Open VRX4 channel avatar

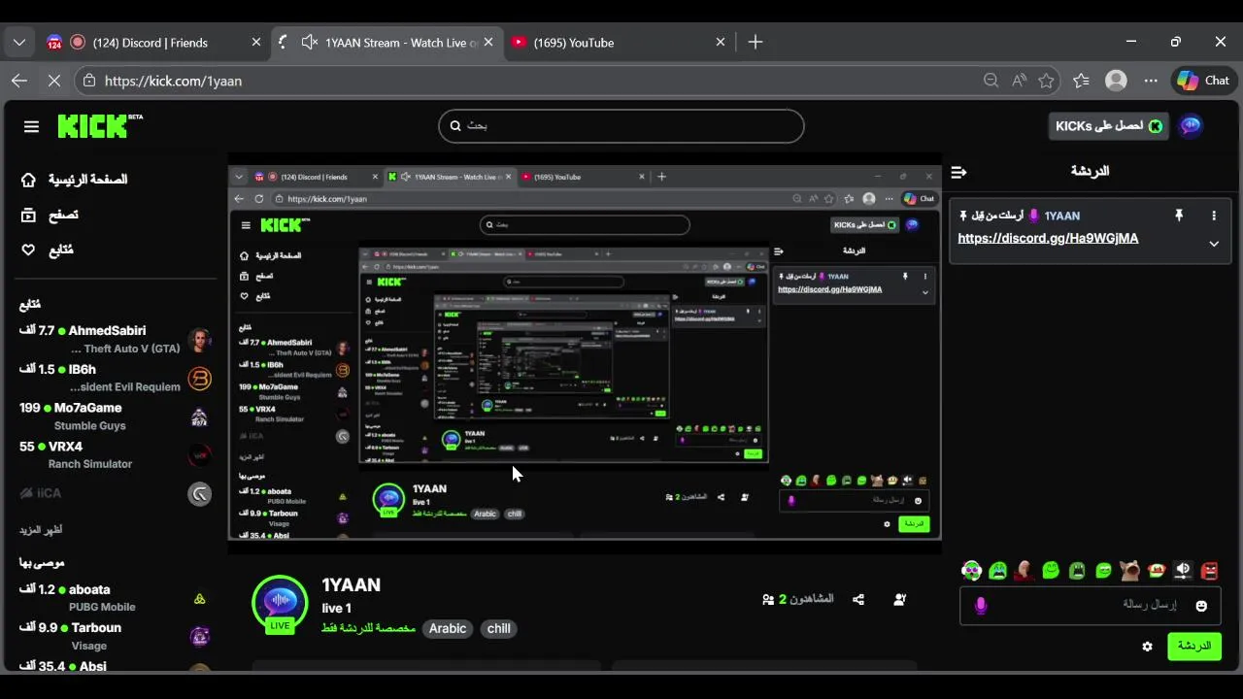[x=199, y=454]
